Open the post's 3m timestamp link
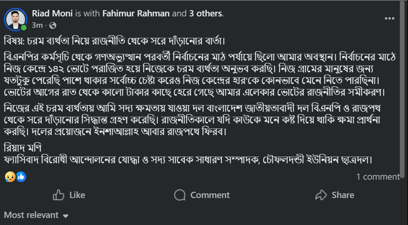Screen dimensions: 408x225 click(x=37, y=25)
